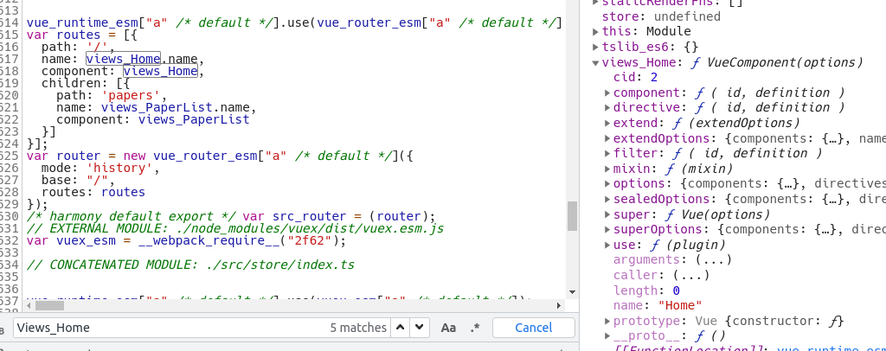Expand the 'this: Module' entry
Viewport: 886px width, 351px height.
[x=595, y=32]
